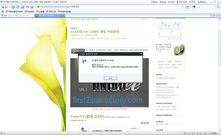Screen dimensions: 221x135
Task: Open the 파일(F) menu
Action: point(154,2)
